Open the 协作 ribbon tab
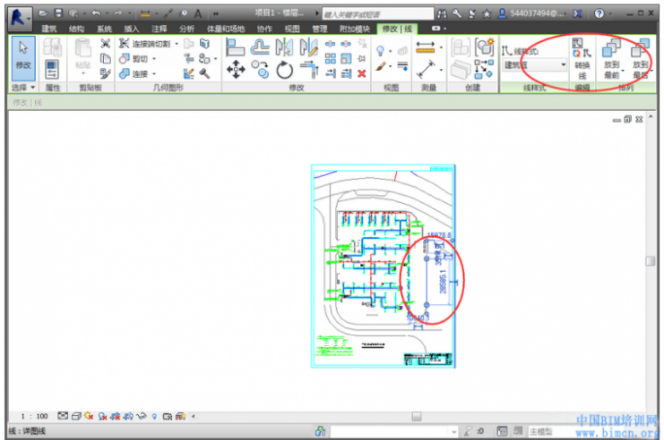The height and width of the screenshot is (440, 664). (x=264, y=29)
